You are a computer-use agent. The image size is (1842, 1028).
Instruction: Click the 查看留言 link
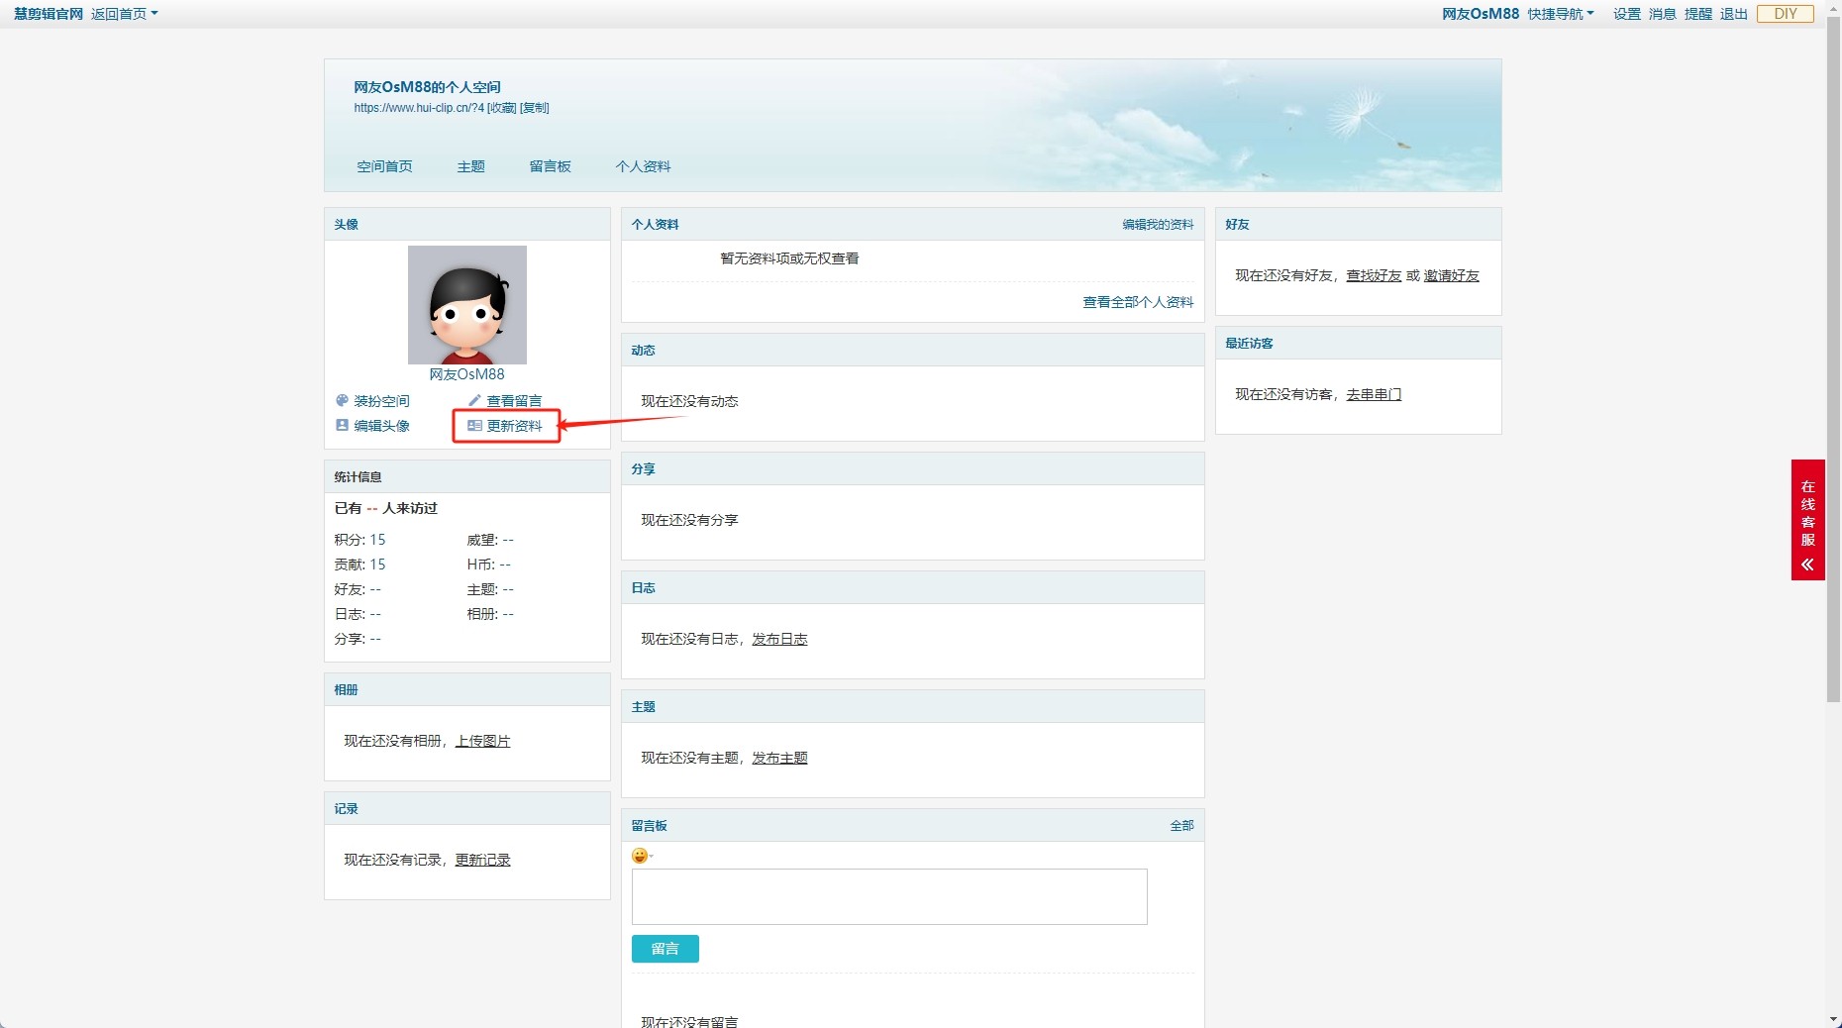tap(514, 401)
